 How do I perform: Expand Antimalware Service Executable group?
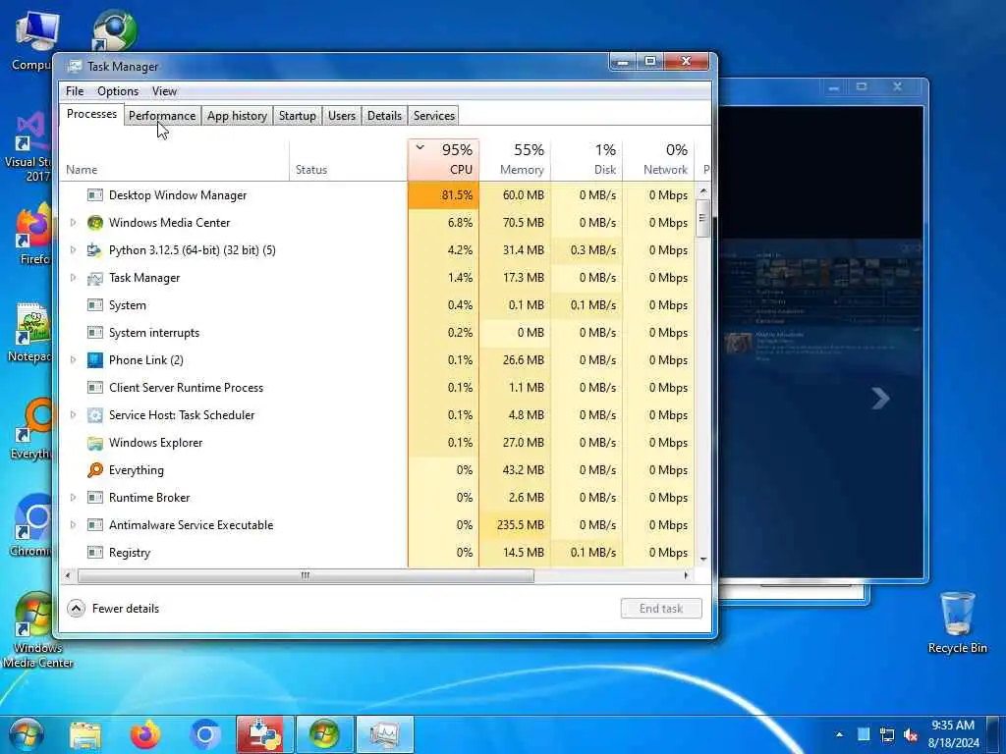73,525
